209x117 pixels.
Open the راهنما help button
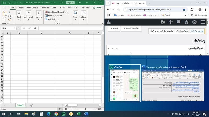point(114,28)
